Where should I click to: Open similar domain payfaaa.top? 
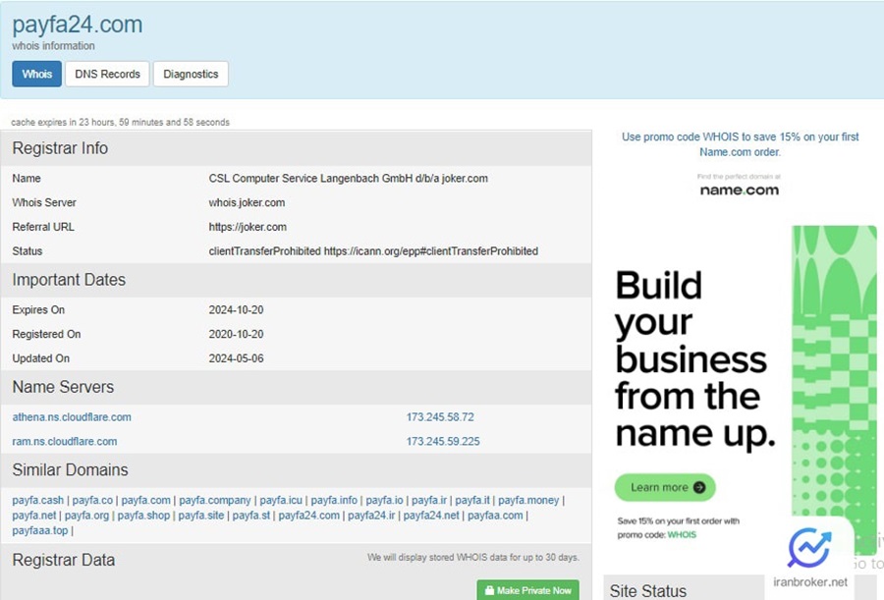pyautogui.click(x=39, y=530)
